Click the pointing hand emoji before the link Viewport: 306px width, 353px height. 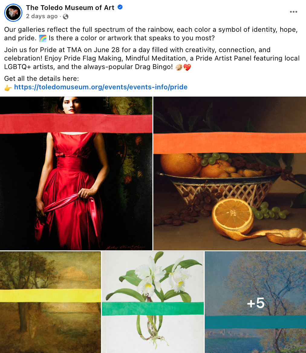(8, 87)
